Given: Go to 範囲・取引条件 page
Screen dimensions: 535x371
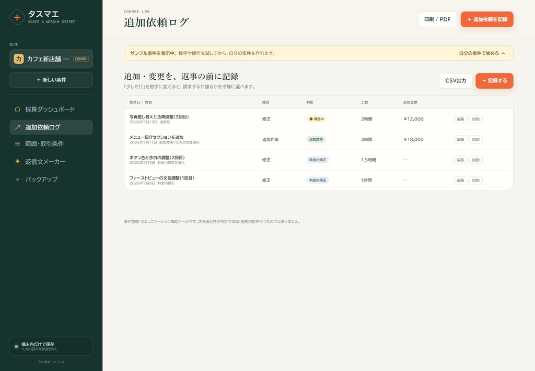Looking at the screenshot, I should (51, 144).
